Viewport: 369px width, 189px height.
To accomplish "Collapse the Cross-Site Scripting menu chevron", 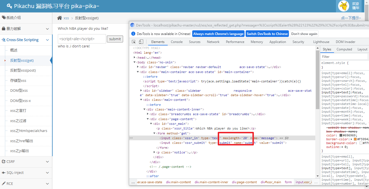I will tap(47, 40).
